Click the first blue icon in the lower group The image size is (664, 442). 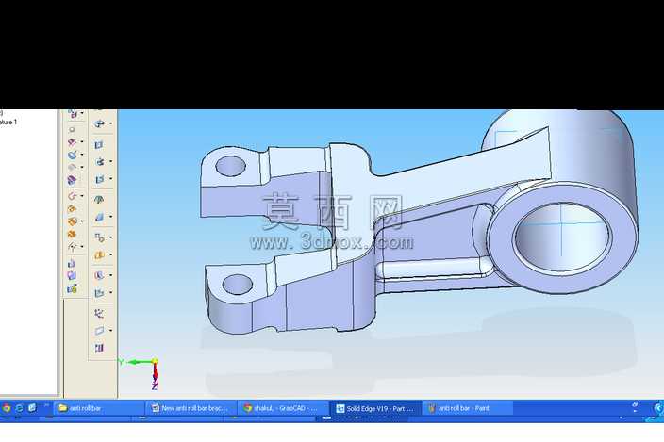tap(72, 264)
